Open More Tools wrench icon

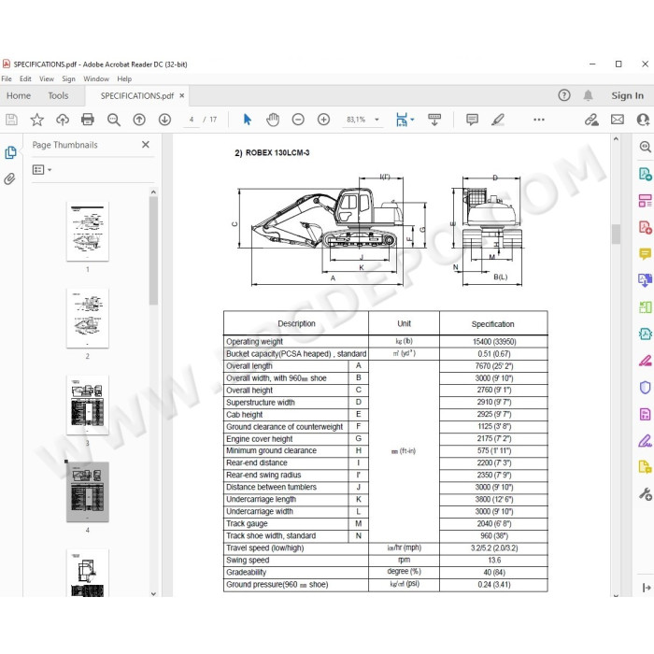click(x=645, y=494)
